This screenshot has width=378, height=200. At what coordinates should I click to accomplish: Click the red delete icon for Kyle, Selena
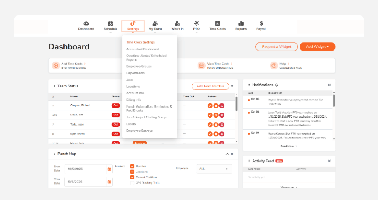coord(222,134)
